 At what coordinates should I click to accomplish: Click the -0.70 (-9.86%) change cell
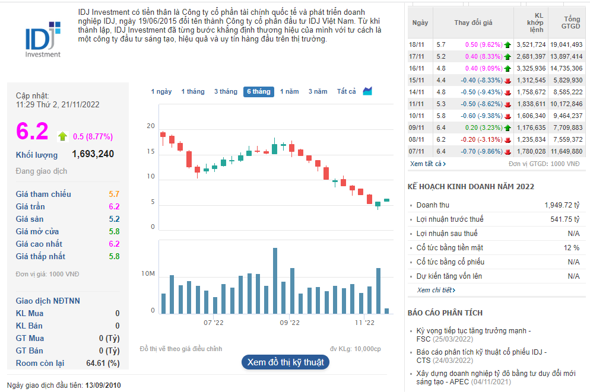point(481,151)
